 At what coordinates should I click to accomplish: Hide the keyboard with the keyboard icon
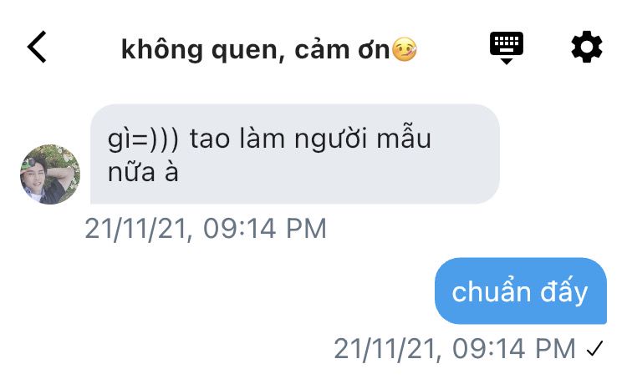click(507, 48)
